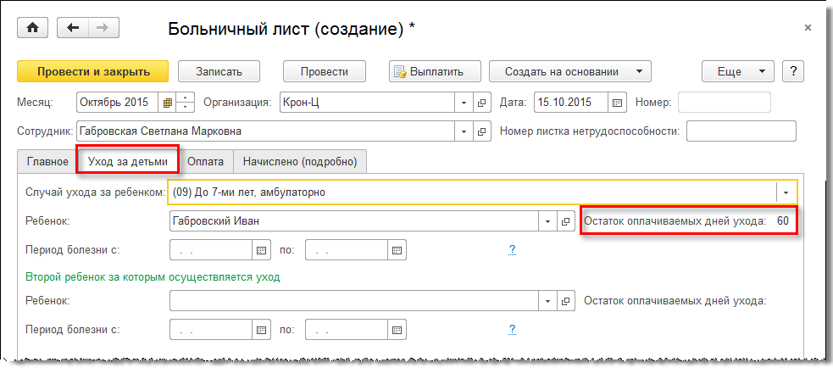Click the help question mark button

[792, 72]
